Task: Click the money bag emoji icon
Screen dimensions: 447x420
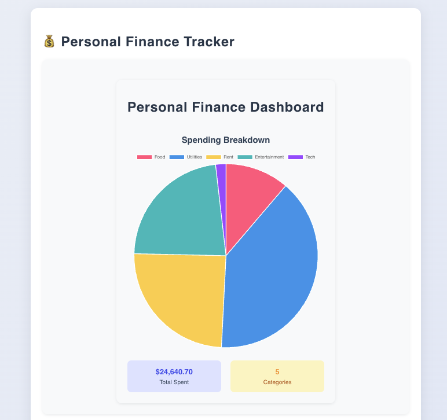Action: click(49, 42)
